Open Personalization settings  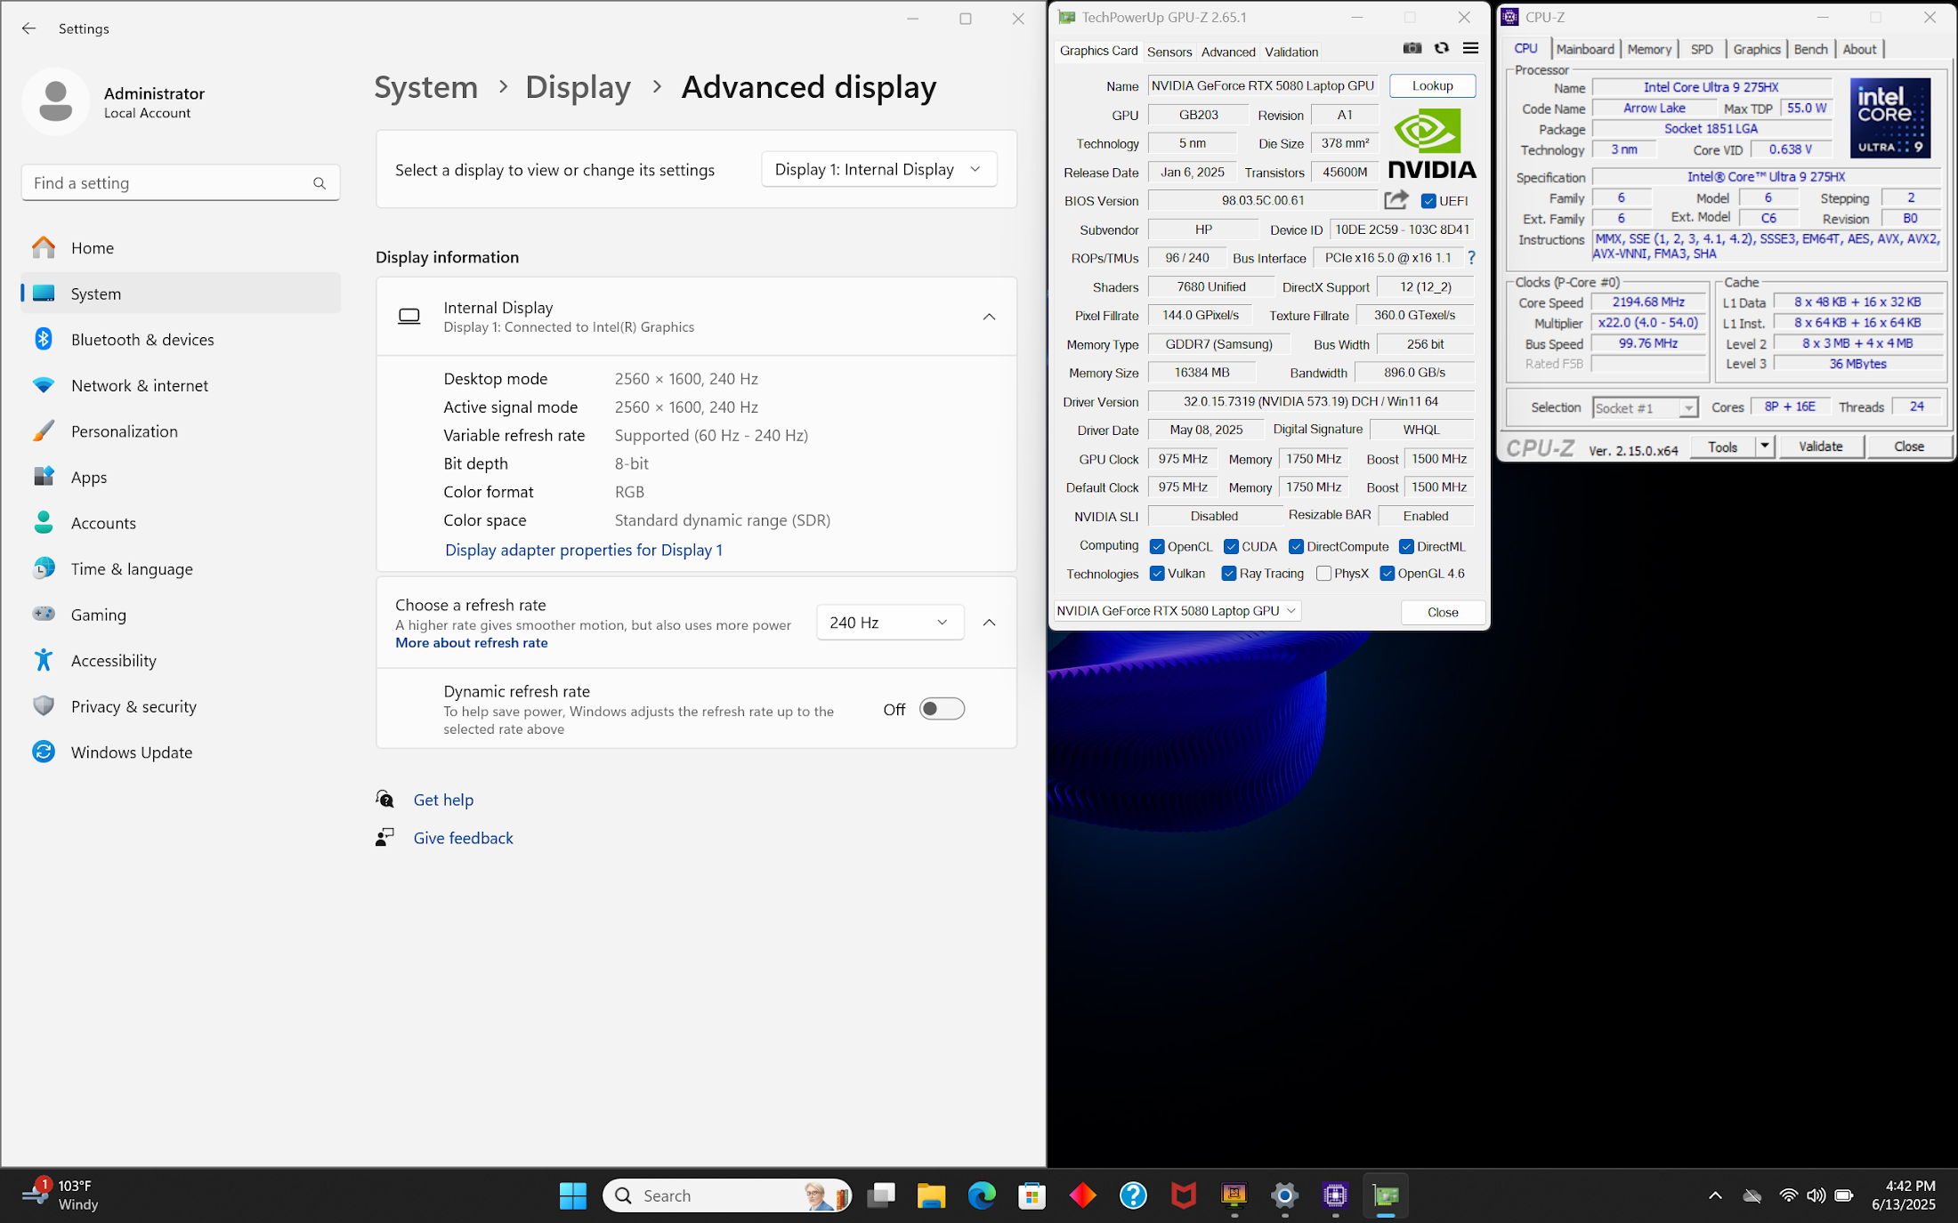click(181, 431)
